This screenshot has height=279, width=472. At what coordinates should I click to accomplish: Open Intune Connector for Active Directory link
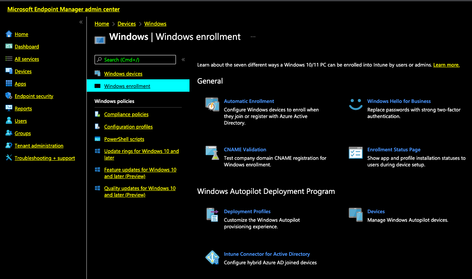(267, 254)
